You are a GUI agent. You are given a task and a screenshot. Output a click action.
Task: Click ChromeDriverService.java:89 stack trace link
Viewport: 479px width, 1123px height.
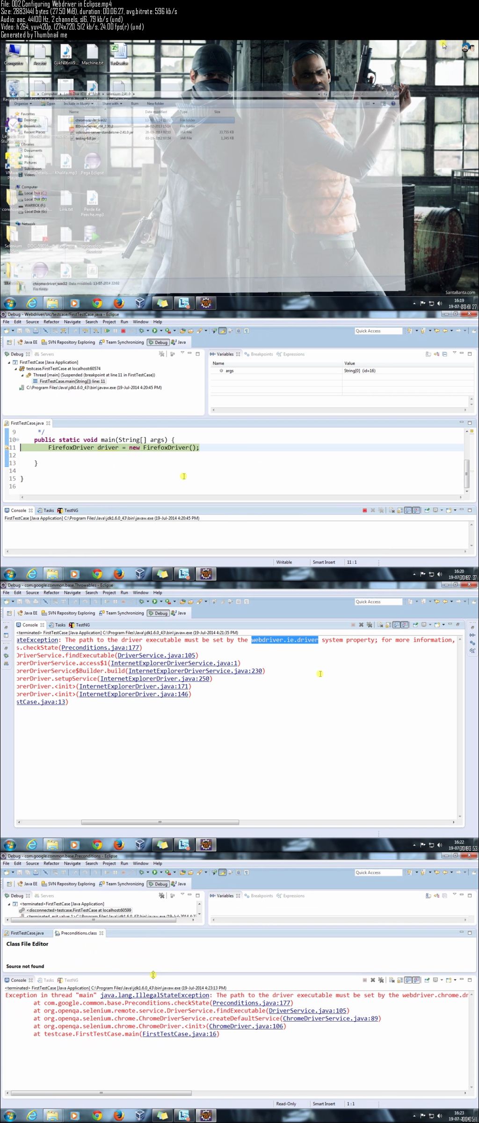pos(330,1018)
